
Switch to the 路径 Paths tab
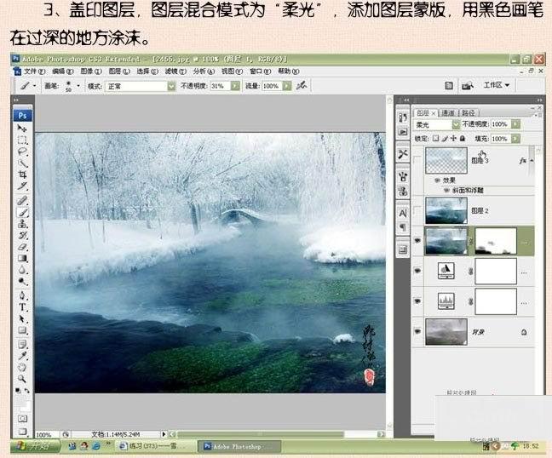coord(469,113)
